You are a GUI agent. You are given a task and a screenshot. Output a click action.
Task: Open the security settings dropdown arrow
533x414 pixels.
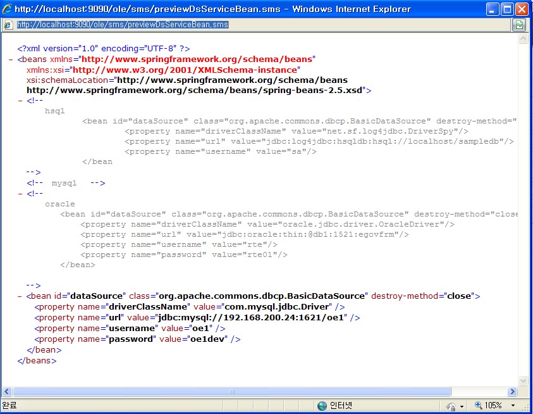[462, 406]
